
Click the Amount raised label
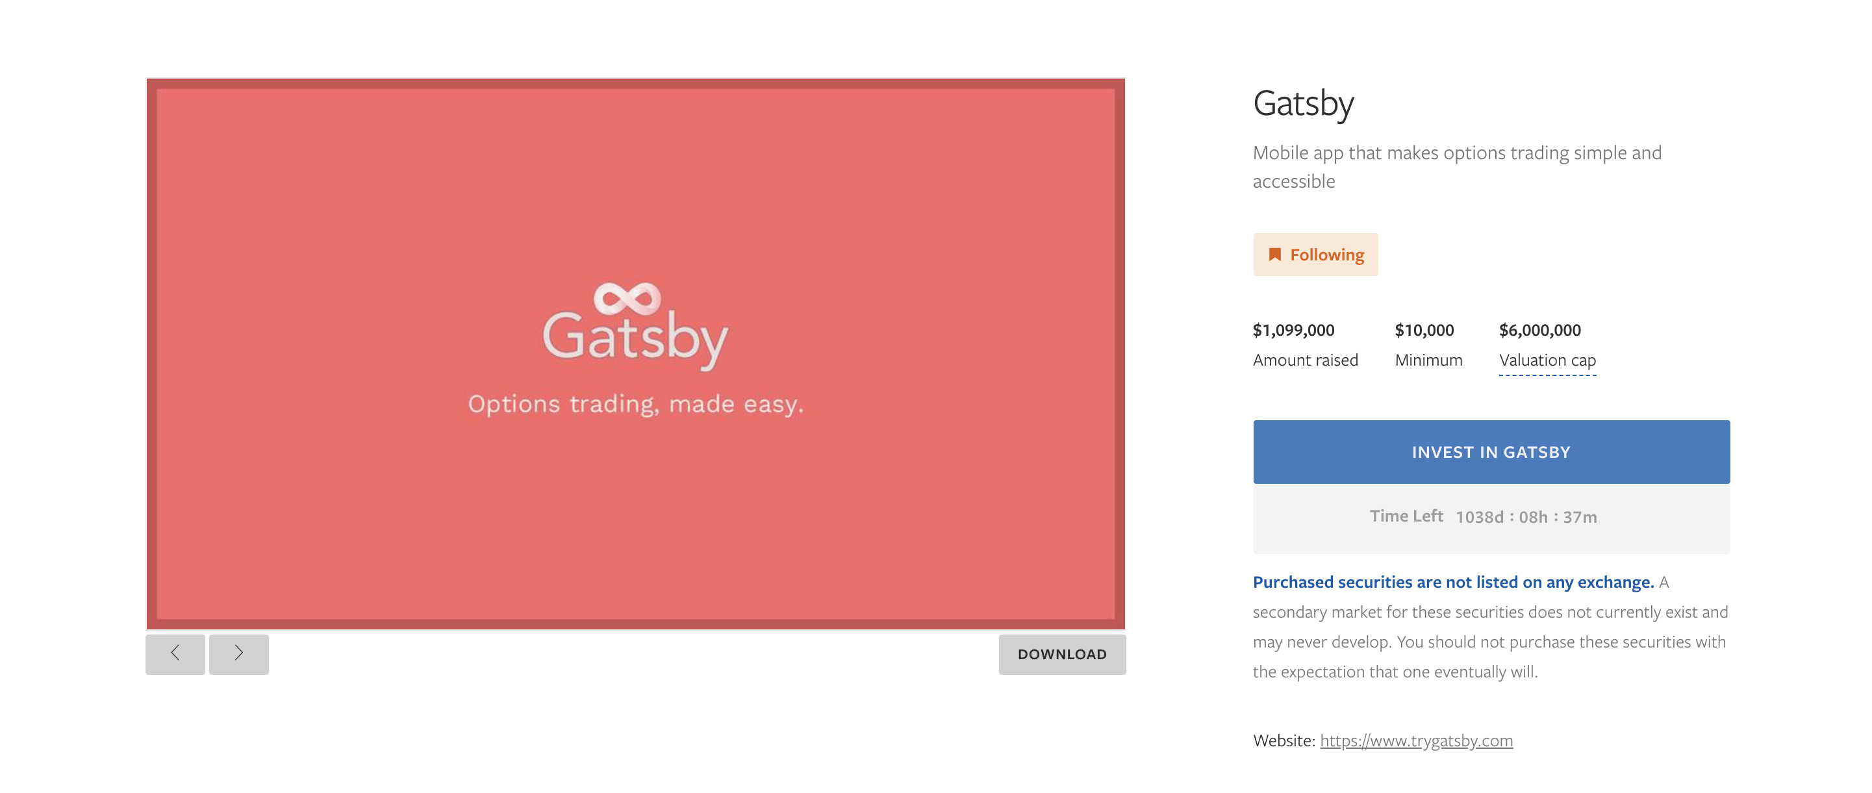point(1304,360)
